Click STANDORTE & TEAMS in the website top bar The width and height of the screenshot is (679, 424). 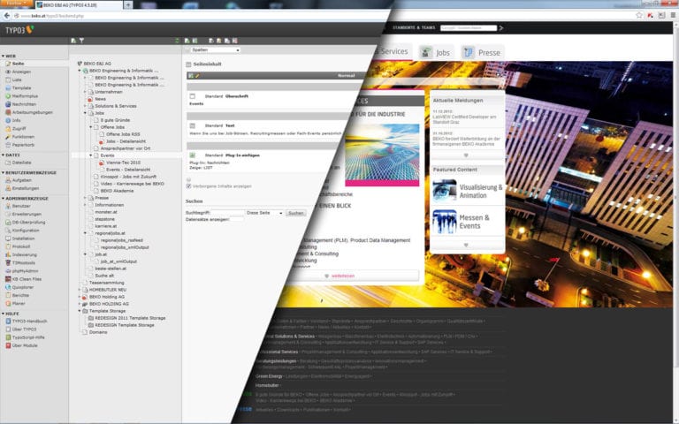pyautogui.click(x=414, y=27)
